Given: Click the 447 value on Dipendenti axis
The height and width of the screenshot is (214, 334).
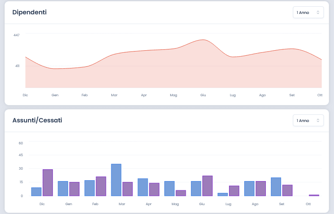Looking at the screenshot, I should coord(17,35).
